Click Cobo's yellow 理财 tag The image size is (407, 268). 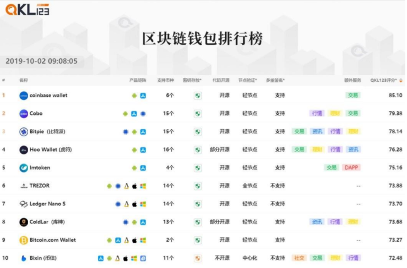(x=335, y=113)
